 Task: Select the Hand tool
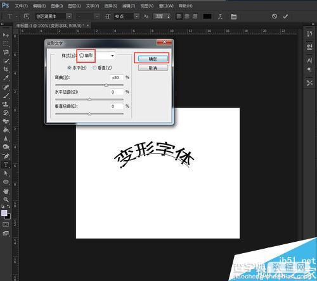[6, 191]
